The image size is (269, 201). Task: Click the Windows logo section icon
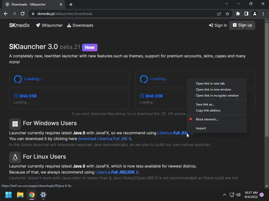point(15,124)
